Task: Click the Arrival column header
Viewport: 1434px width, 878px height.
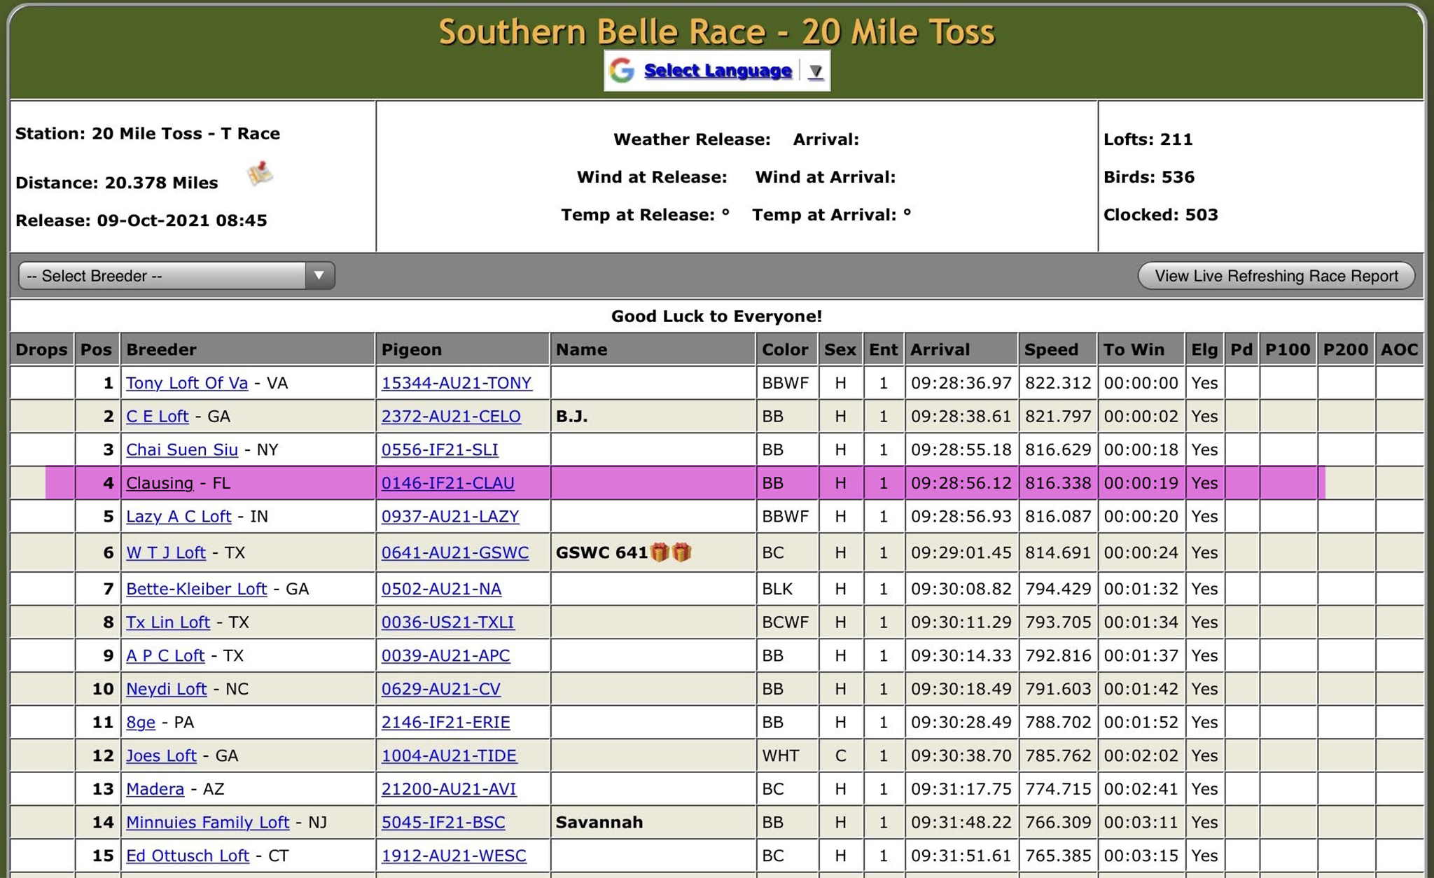Action: (940, 349)
